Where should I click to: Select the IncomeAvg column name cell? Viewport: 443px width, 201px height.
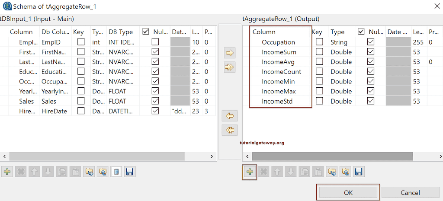[x=279, y=62]
